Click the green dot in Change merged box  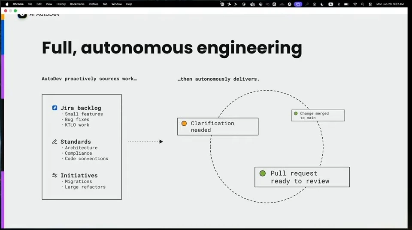pos(296,113)
